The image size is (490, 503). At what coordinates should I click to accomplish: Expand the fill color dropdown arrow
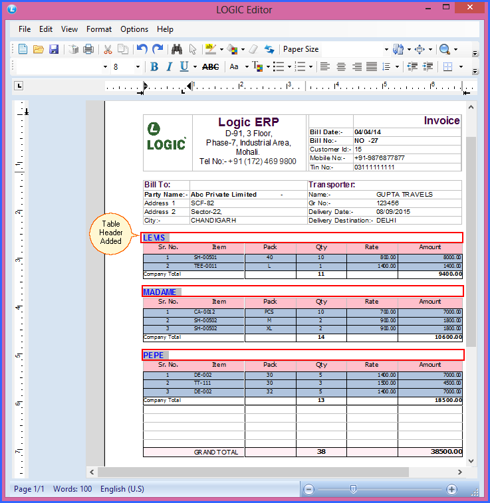tap(243, 49)
